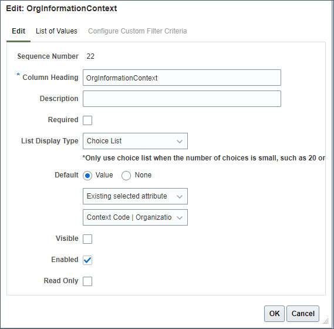Click the Existing selected attribute chevron arrow
Screen dimensions: 334x329
[180, 196]
